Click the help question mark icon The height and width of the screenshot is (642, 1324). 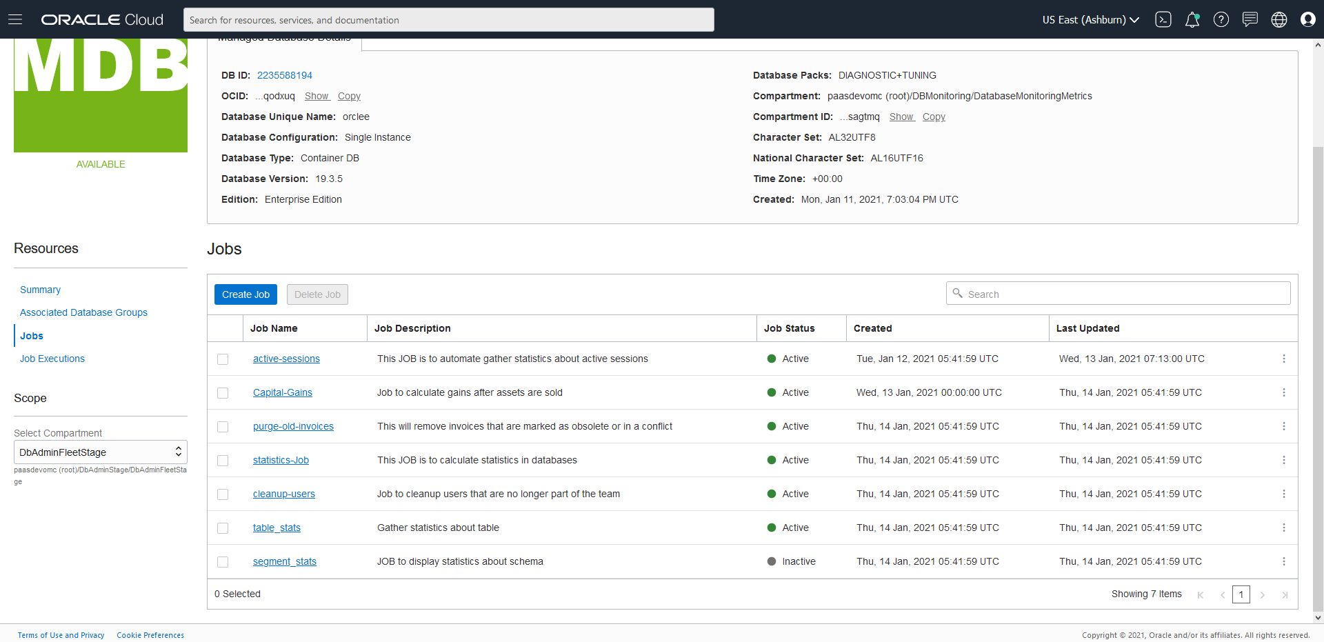click(x=1221, y=19)
